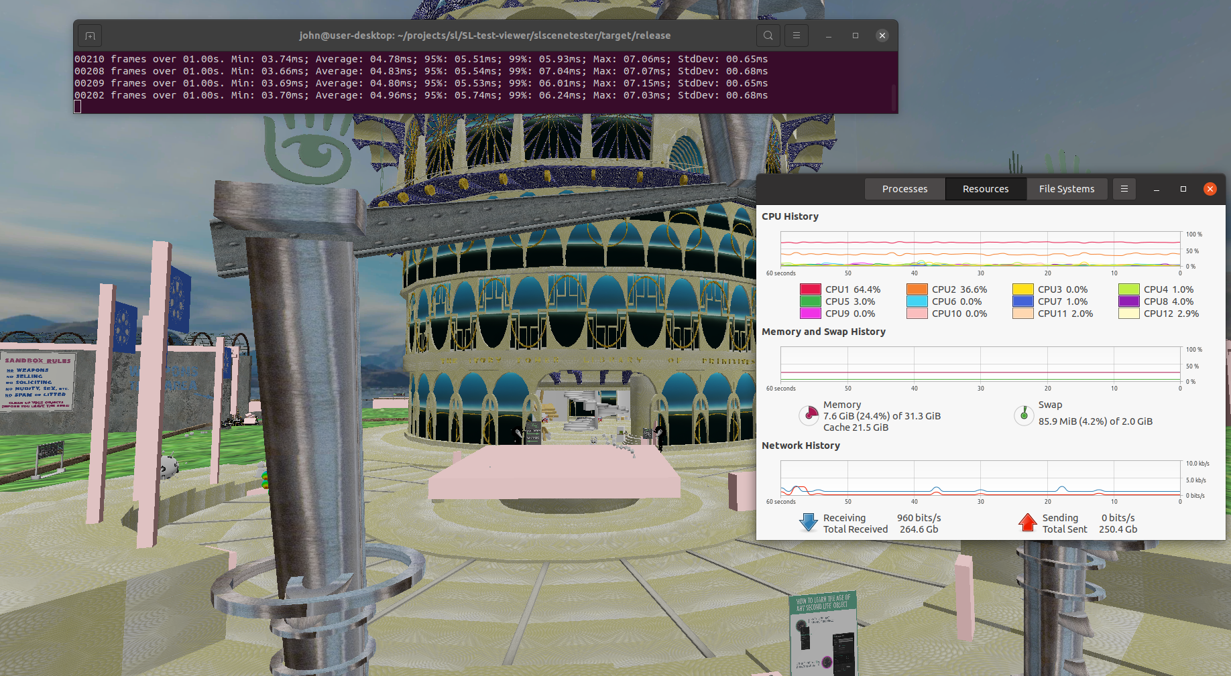Maximize the terminal window
Screen dimensions: 1231x676
click(x=856, y=36)
